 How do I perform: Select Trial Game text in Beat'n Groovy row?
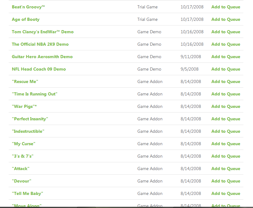(147, 7)
